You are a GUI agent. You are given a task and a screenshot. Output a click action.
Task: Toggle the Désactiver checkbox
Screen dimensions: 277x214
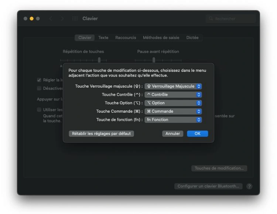(x=39, y=88)
